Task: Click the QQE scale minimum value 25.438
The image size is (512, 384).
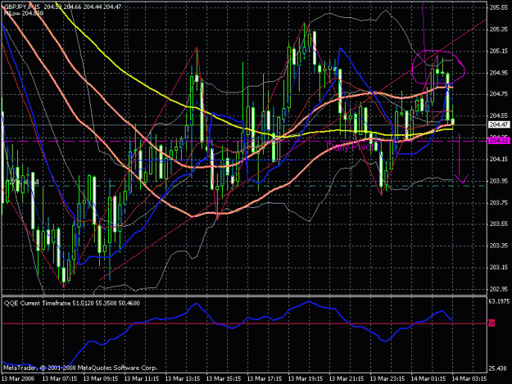Action: (498, 368)
